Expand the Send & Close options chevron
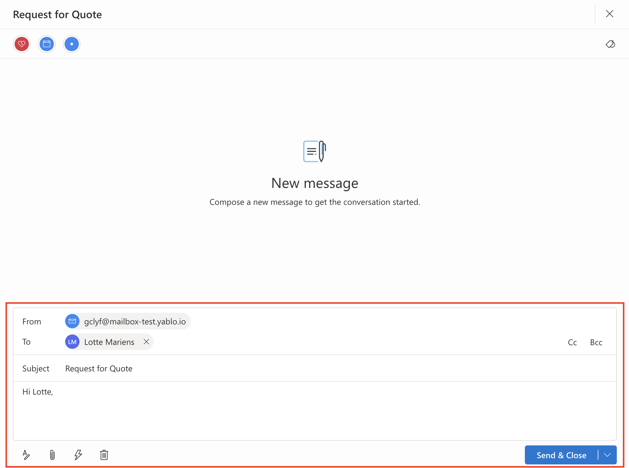 click(x=607, y=455)
